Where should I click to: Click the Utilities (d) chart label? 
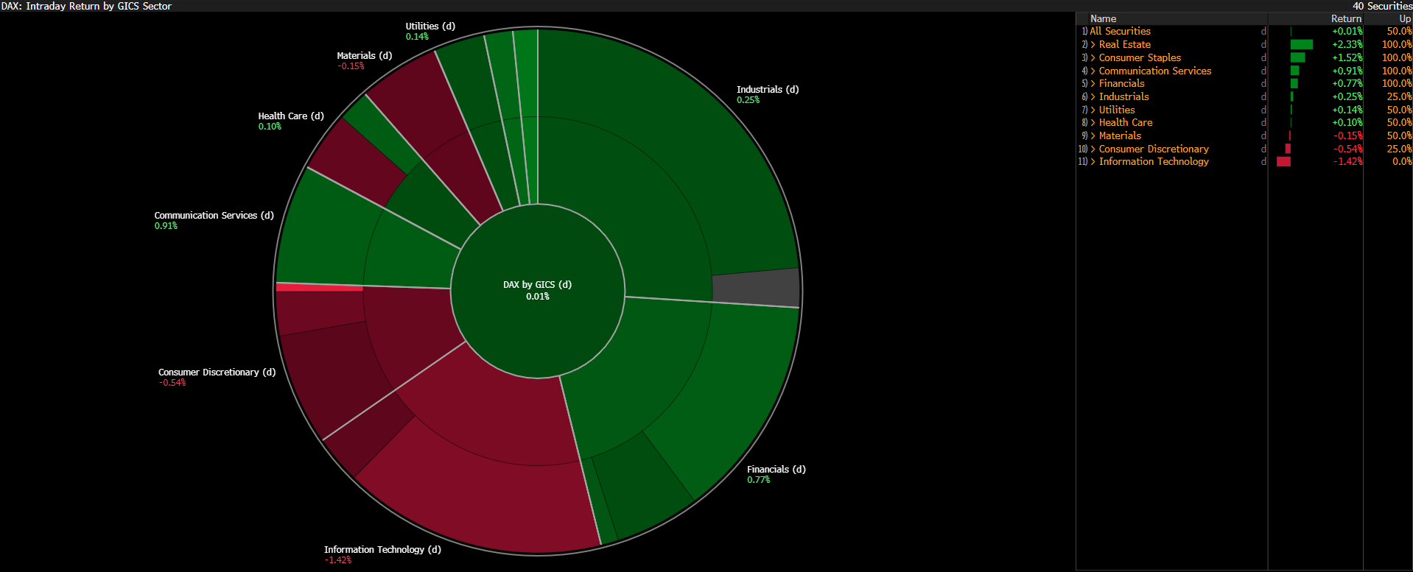point(430,27)
